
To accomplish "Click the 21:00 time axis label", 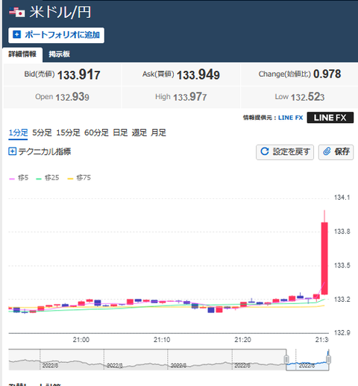I will tap(81, 340).
